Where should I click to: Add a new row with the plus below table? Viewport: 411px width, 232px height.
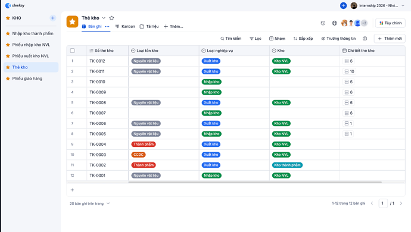coord(72,190)
